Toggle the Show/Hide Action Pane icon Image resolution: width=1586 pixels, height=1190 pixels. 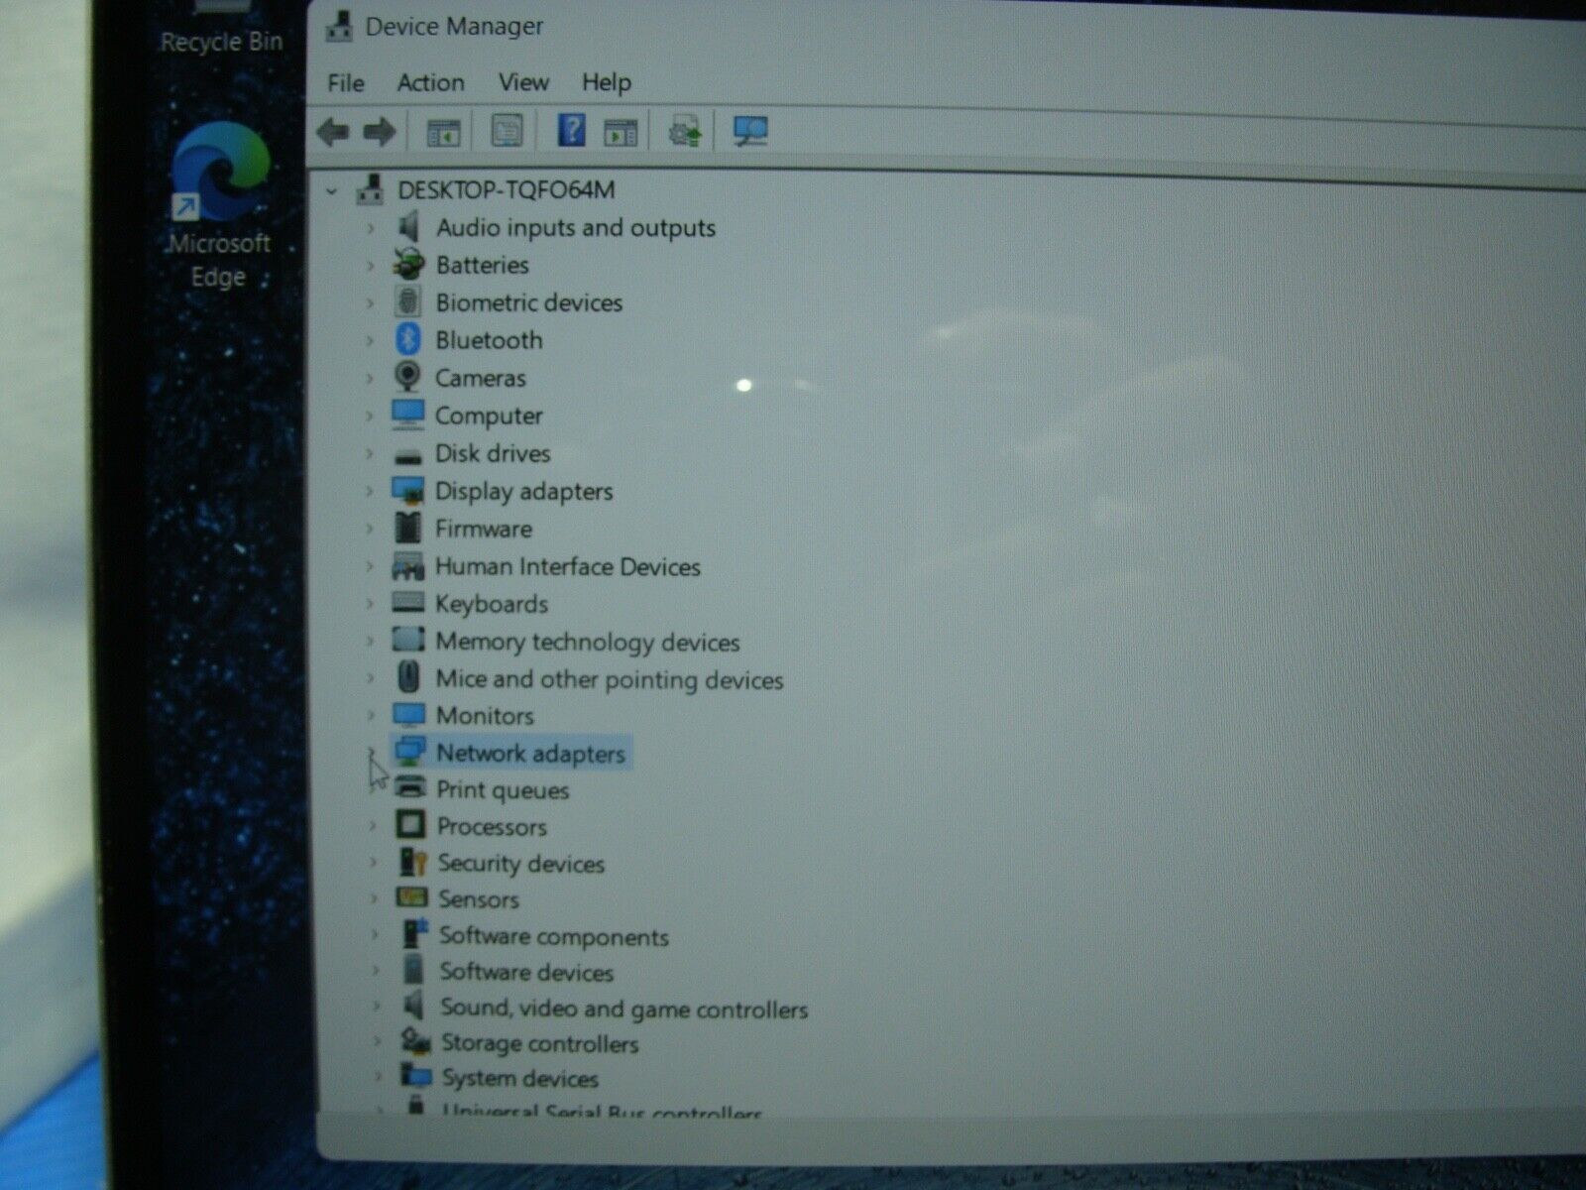[x=621, y=131]
